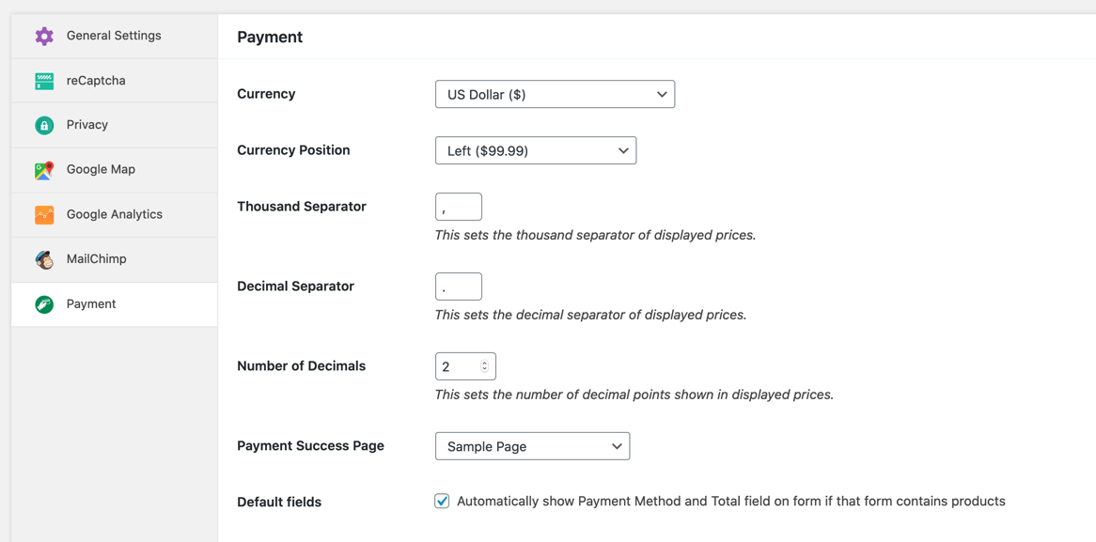Click the Number of Decimals value field
The height and width of the screenshot is (542, 1096).
[458, 366]
